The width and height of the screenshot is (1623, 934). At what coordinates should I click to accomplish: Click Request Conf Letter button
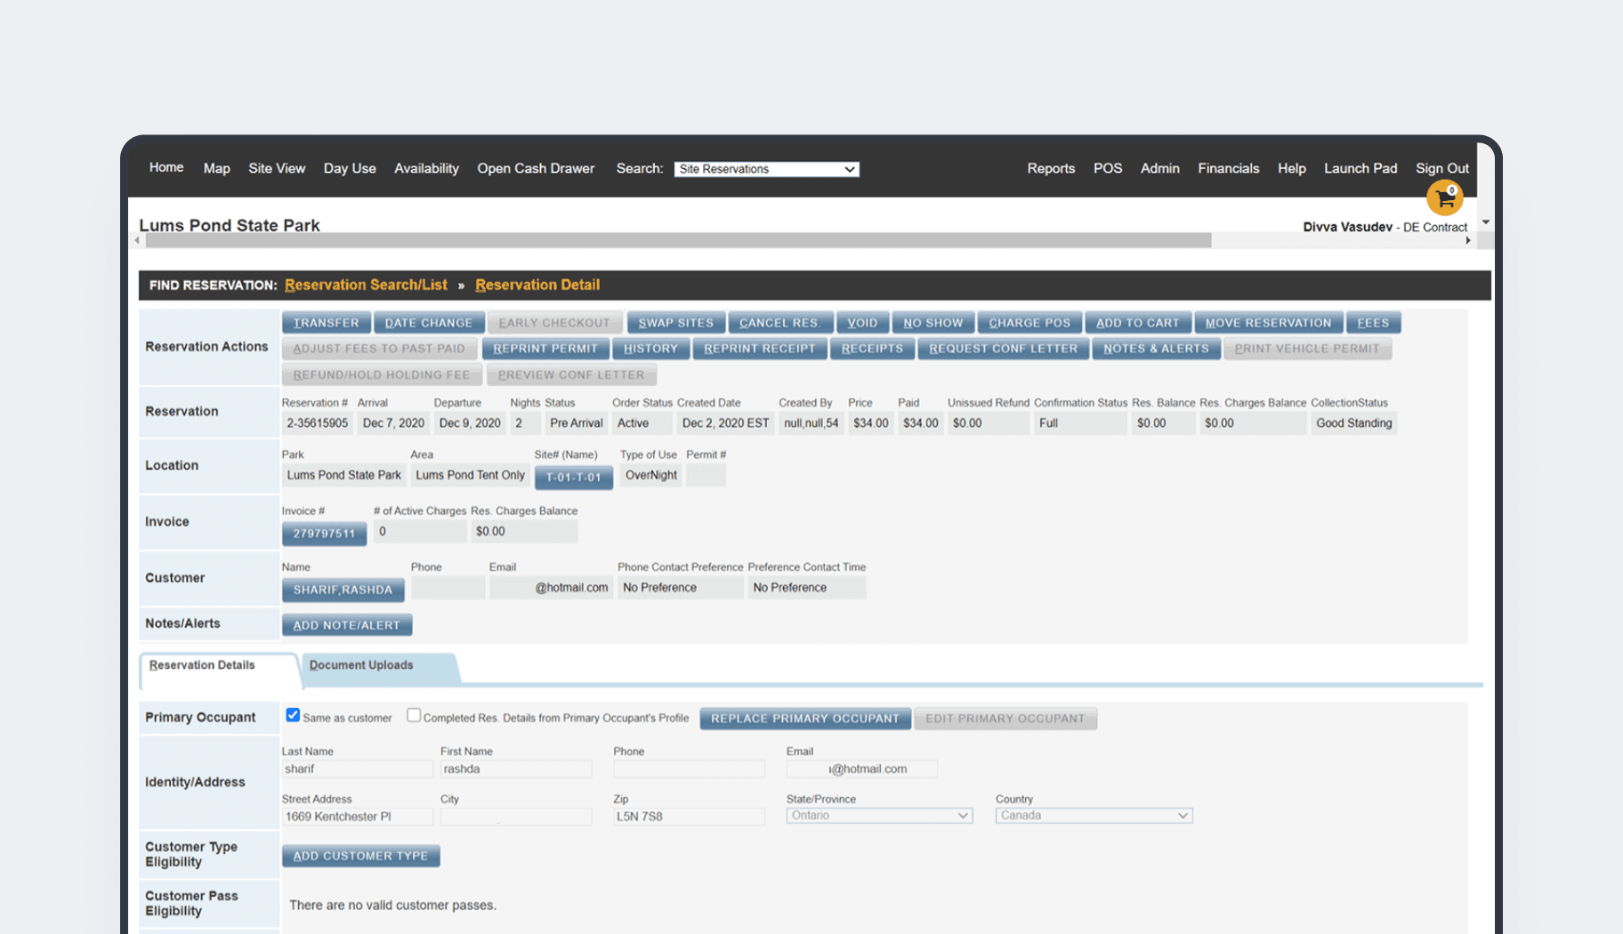point(1004,349)
